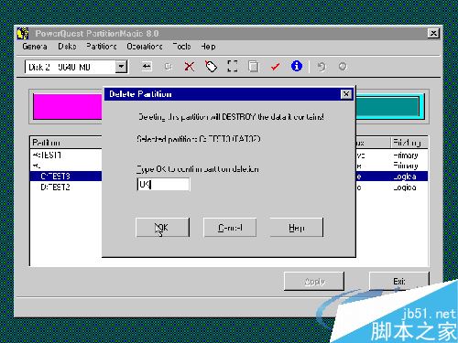Screen dimensions: 458x343
Task: Click the Exit button
Action: 399,281
